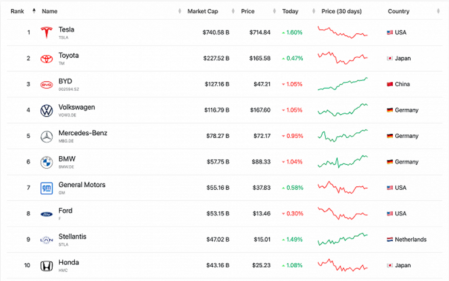Sort by Name using its arrow
The height and width of the screenshot is (281, 449).
tap(180, 11)
